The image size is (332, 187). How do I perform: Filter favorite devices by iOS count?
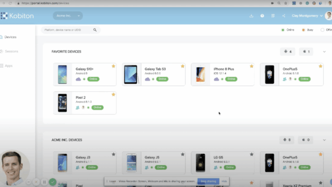click(306, 51)
